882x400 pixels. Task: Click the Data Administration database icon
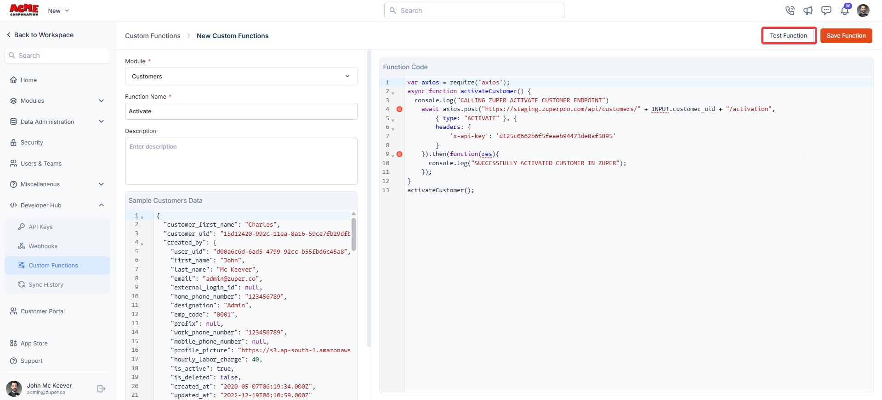click(13, 122)
